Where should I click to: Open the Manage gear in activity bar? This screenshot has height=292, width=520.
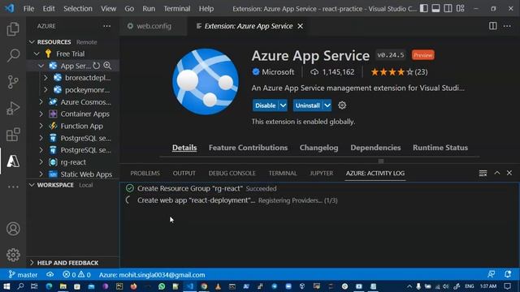point(13,255)
